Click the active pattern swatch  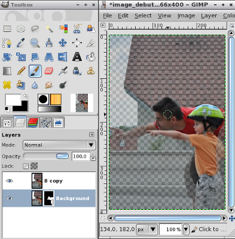(x=56, y=99)
